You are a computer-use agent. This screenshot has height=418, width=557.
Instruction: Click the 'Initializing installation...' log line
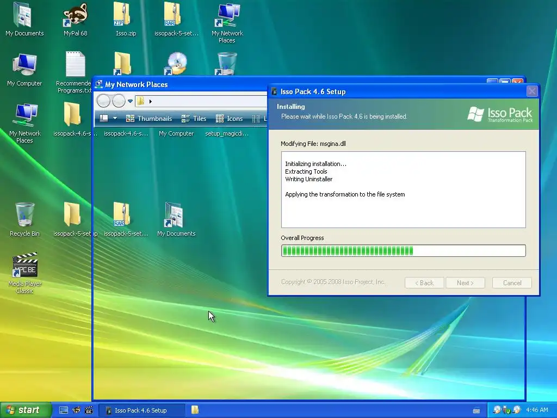click(315, 164)
